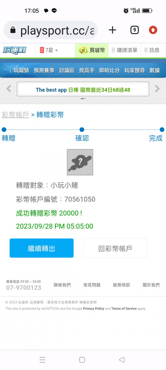Click the 繼續轉出 button
The image size is (166, 370).
[42, 248]
